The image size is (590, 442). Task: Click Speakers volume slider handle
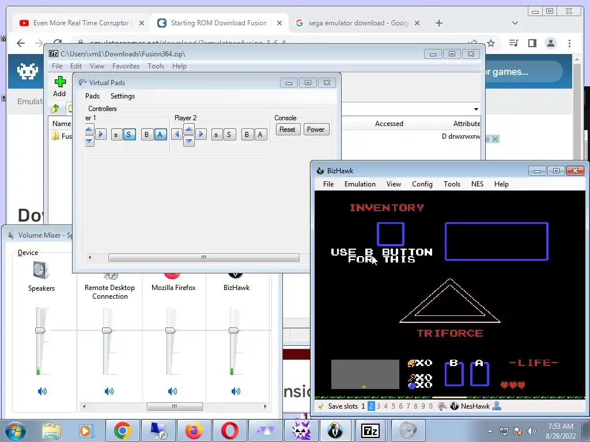40,330
